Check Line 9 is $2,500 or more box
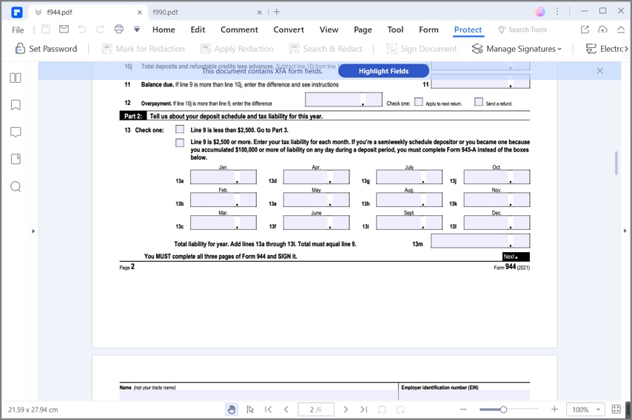This screenshot has width=632, height=420. coord(180,143)
